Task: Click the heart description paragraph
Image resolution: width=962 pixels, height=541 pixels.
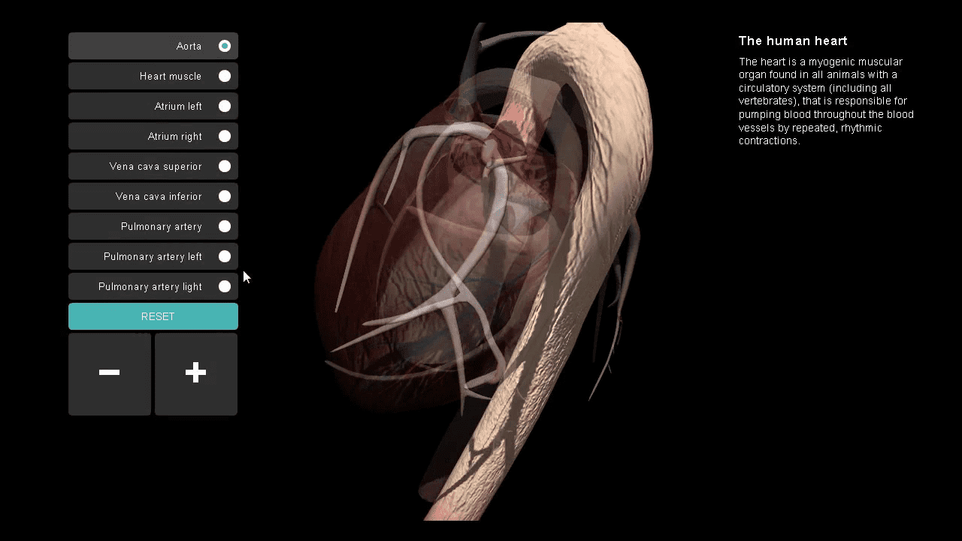Action: tap(825, 101)
